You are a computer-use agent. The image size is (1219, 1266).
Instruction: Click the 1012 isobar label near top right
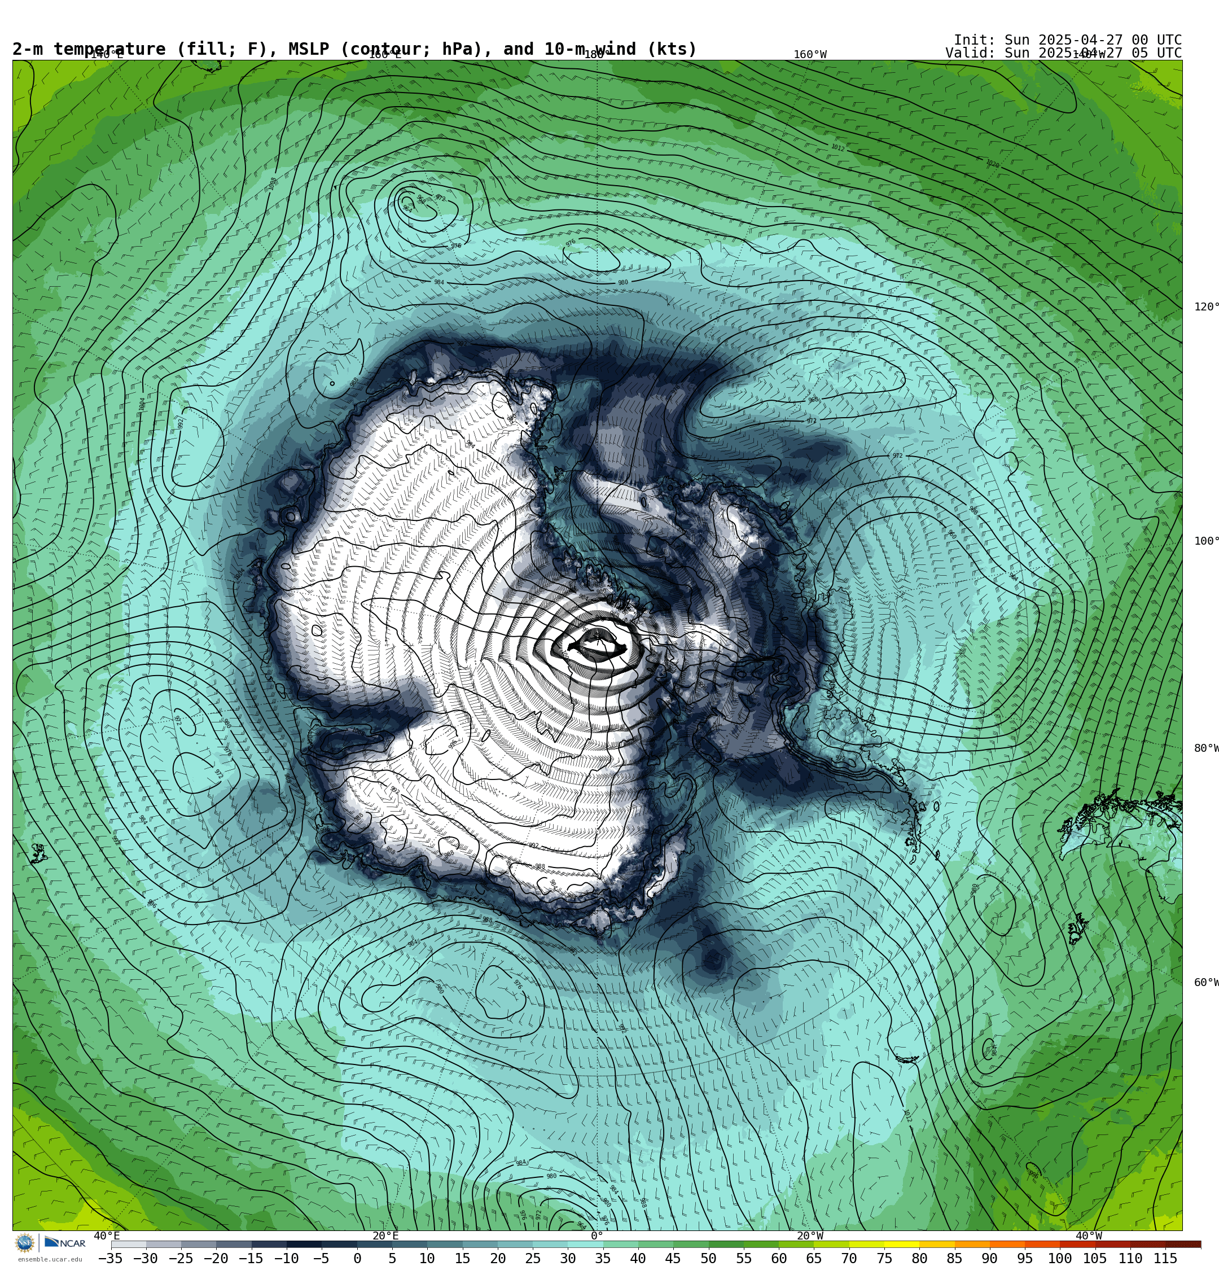(838, 147)
